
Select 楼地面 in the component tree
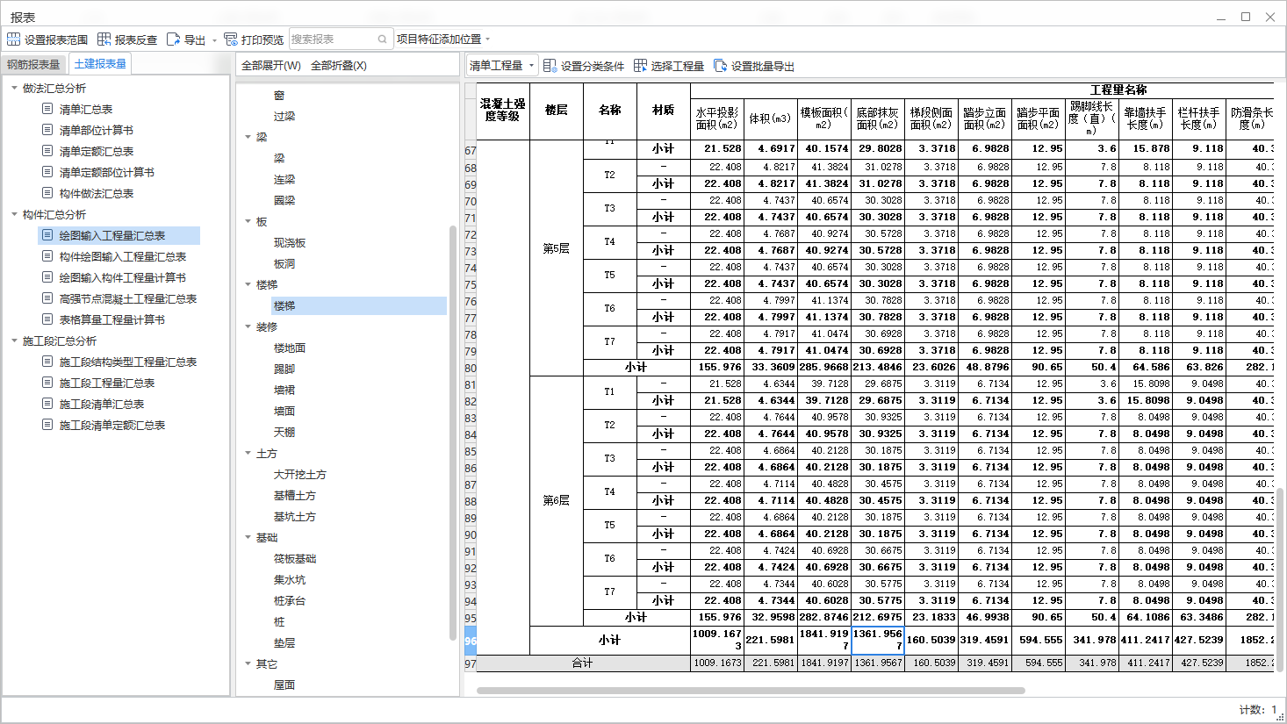pos(290,348)
